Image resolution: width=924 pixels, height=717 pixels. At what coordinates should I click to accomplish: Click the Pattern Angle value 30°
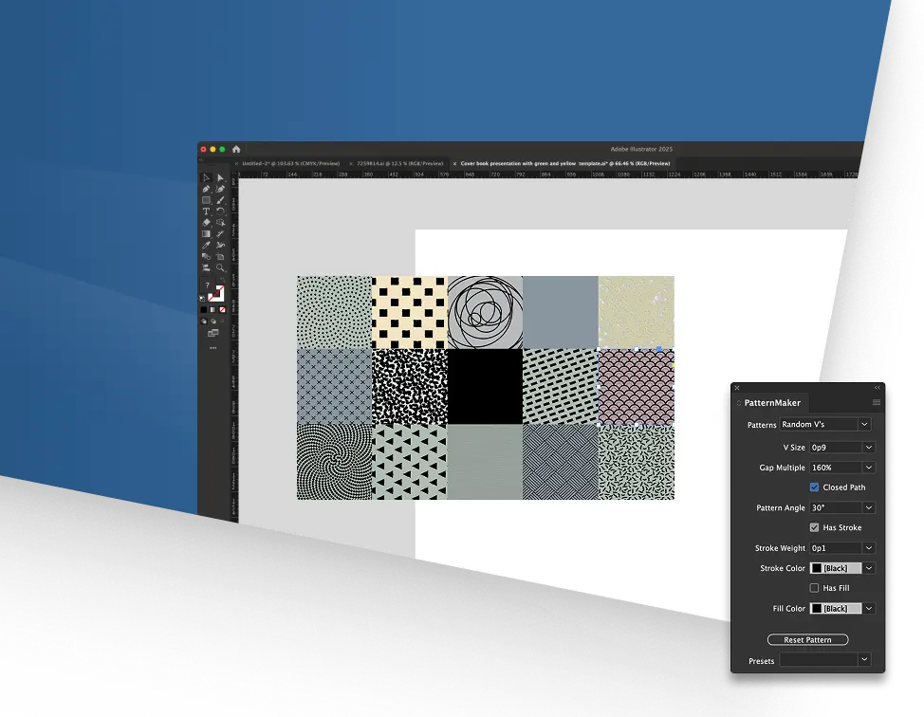point(836,507)
